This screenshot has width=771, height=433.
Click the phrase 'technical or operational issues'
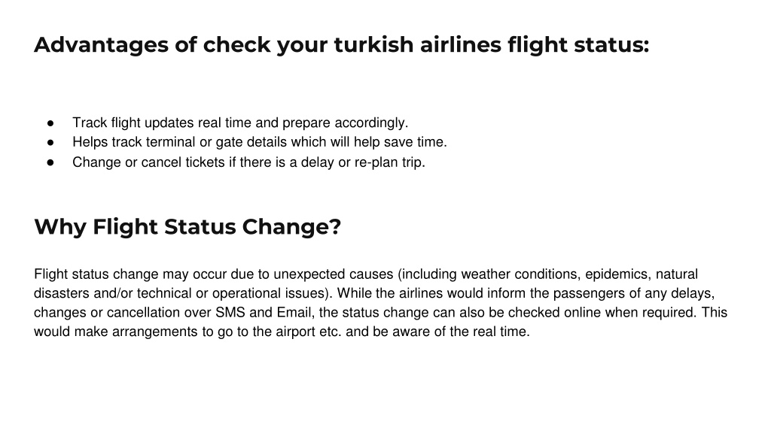point(232,293)
